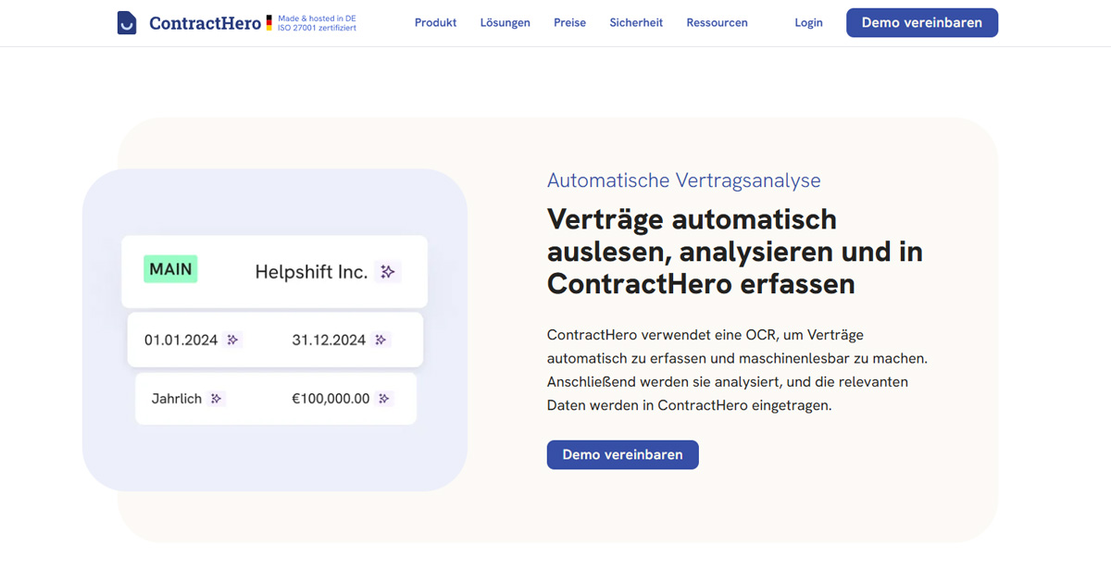
Task: Click the ContractHero brand name text
Action: click(205, 23)
